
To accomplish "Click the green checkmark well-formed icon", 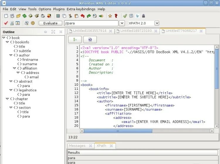I will (125, 16).
